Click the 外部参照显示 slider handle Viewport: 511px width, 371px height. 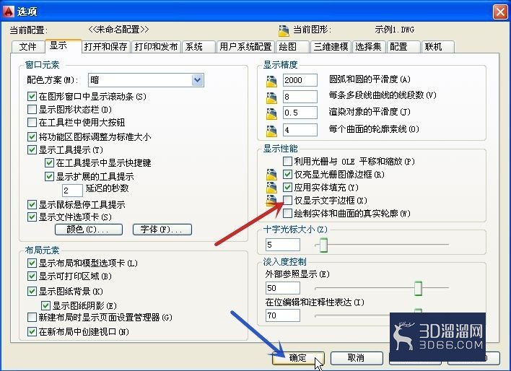pos(418,288)
